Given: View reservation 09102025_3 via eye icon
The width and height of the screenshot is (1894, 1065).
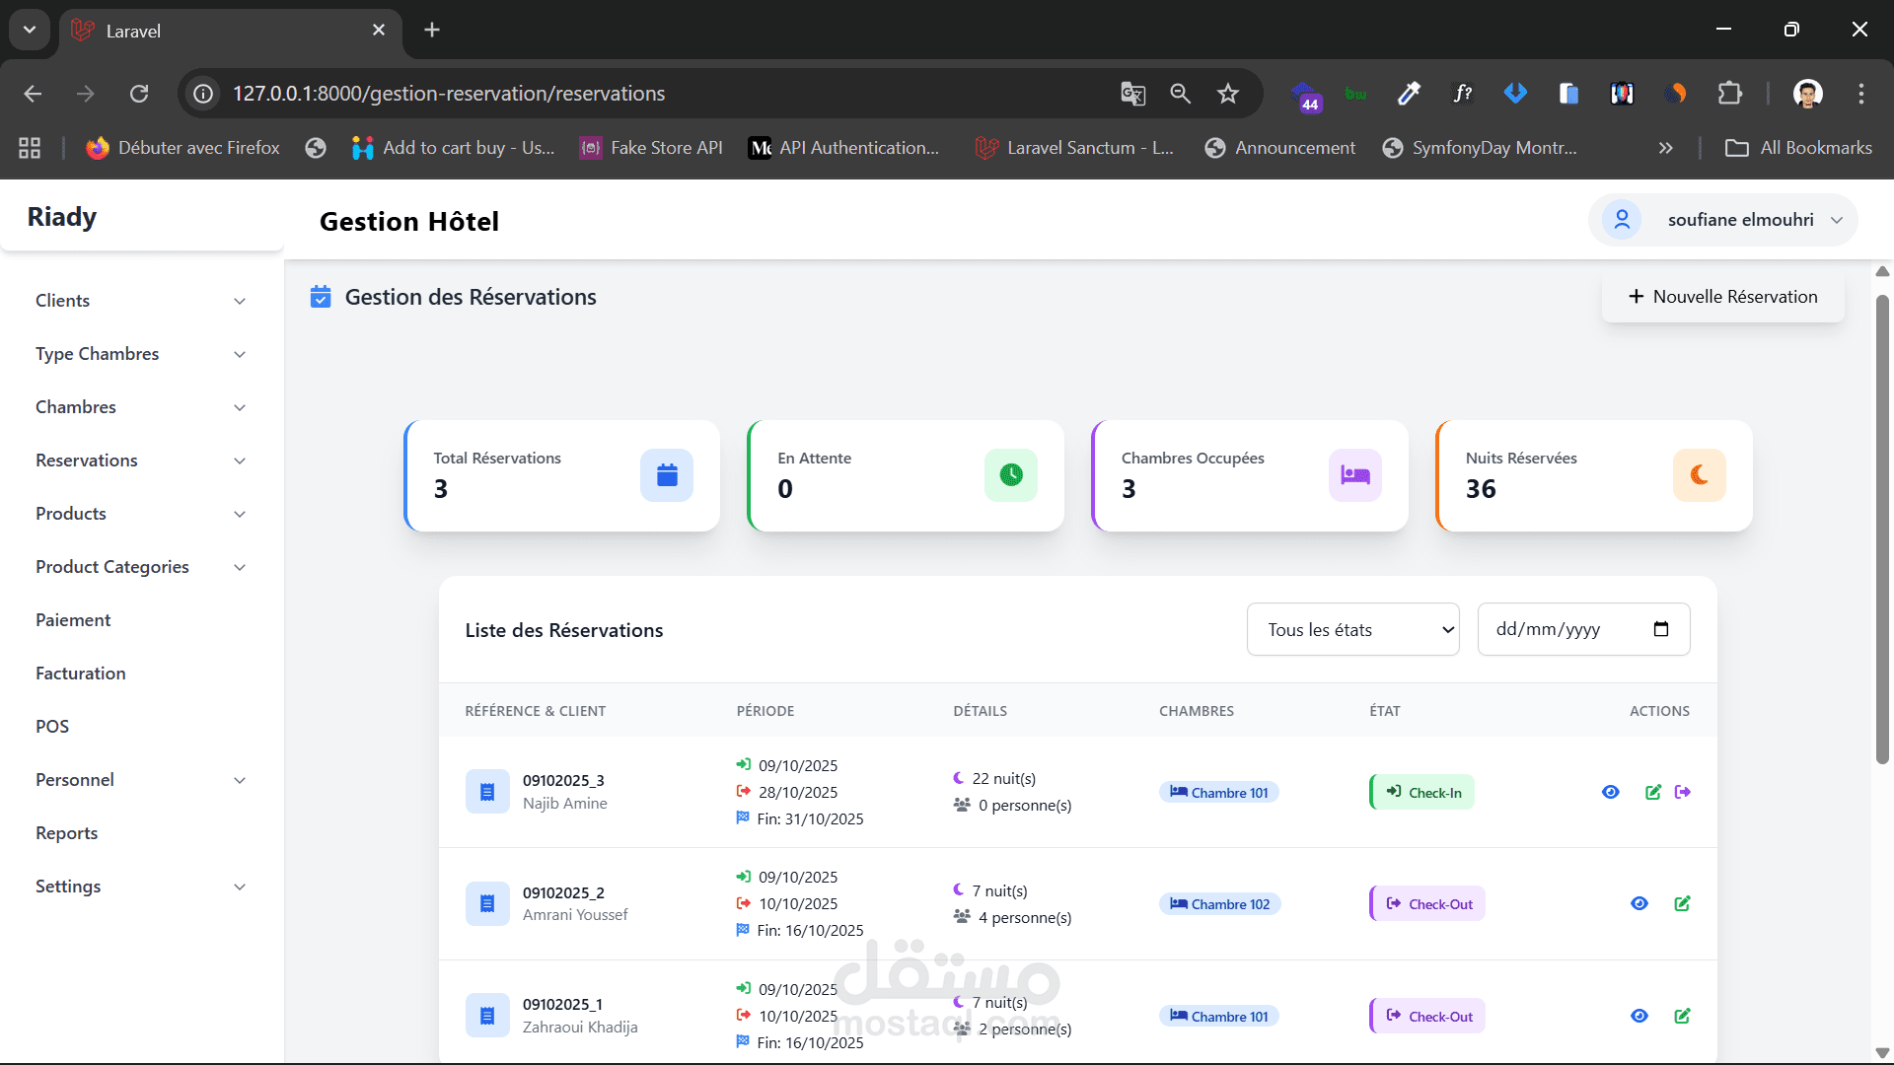Looking at the screenshot, I should tap(1611, 792).
